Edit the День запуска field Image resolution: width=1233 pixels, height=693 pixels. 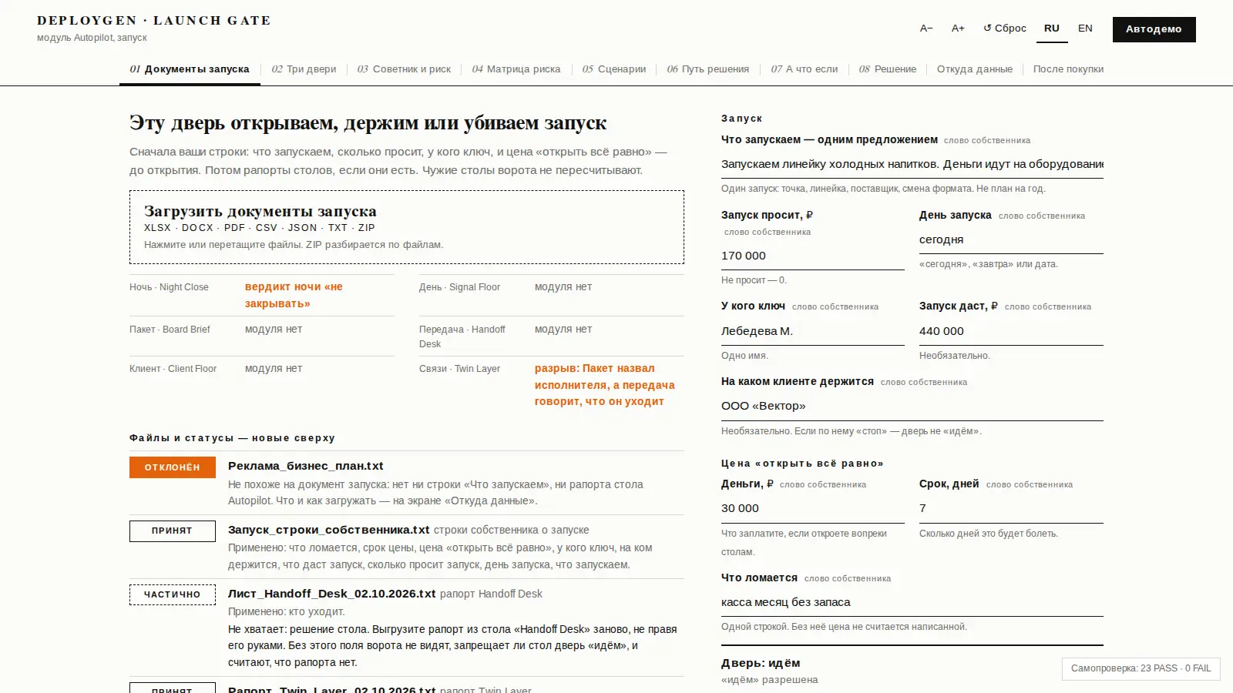1011,239
